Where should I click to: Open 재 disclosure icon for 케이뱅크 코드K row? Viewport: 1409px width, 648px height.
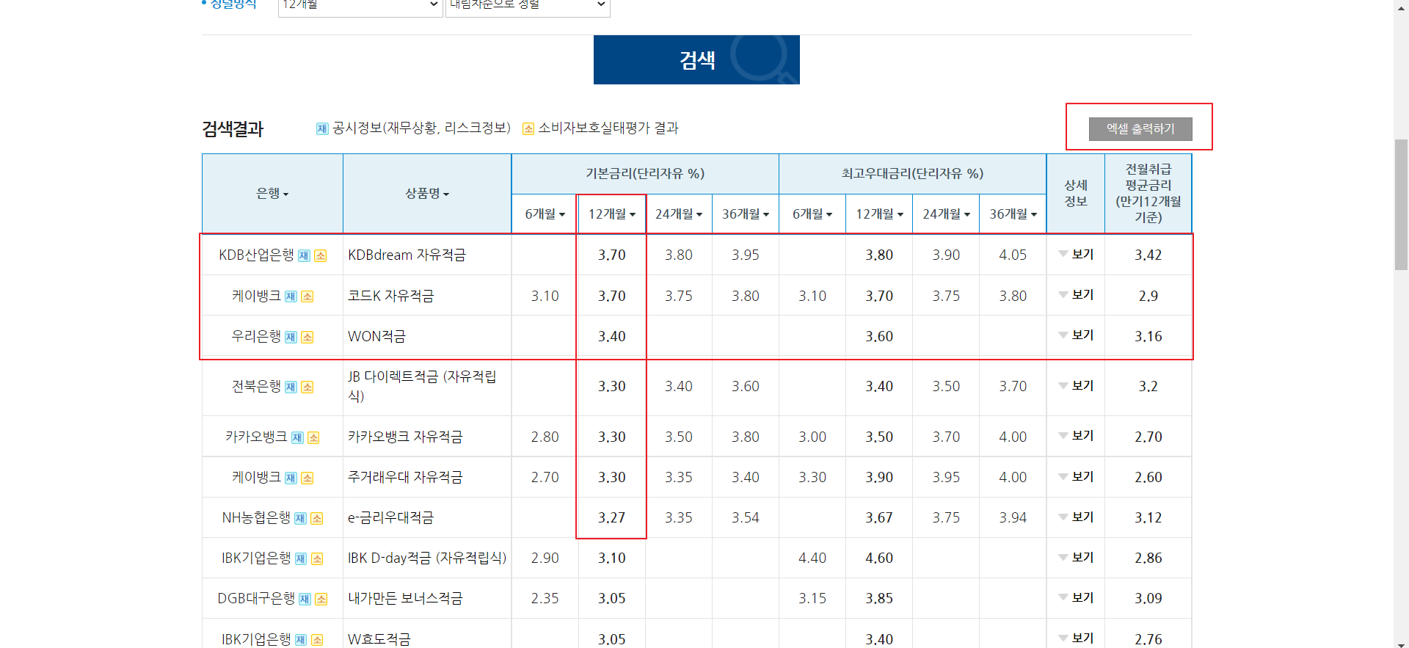291,296
